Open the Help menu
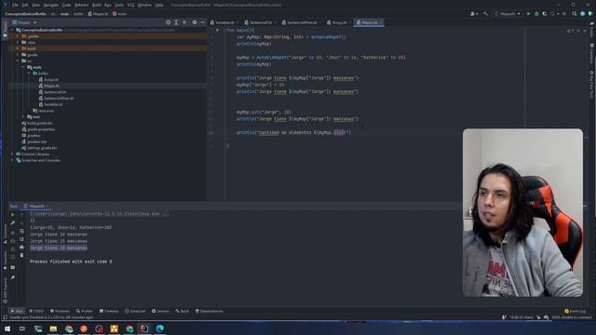 [159, 5]
